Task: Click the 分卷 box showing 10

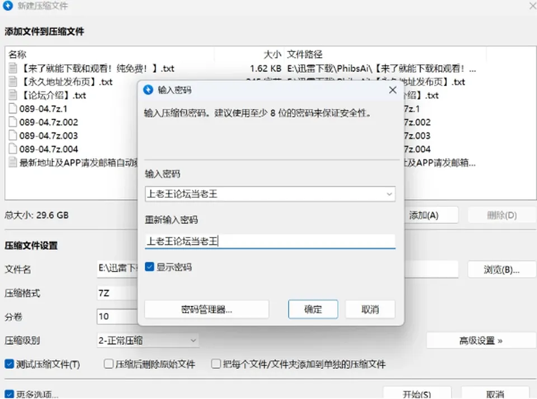Action: point(117,316)
